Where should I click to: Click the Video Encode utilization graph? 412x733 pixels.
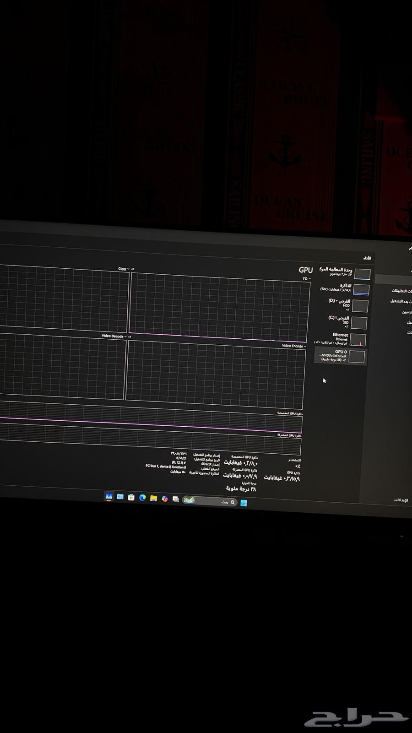tap(215, 375)
